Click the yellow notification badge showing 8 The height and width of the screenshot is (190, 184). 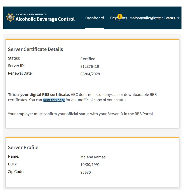coord(120,17)
